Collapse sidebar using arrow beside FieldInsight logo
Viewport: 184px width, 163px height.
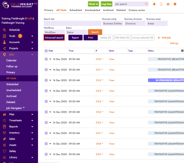point(35,4)
